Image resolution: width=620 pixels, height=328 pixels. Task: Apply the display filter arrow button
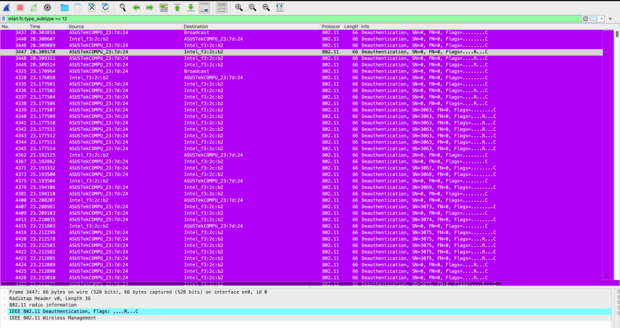coord(593,19)
